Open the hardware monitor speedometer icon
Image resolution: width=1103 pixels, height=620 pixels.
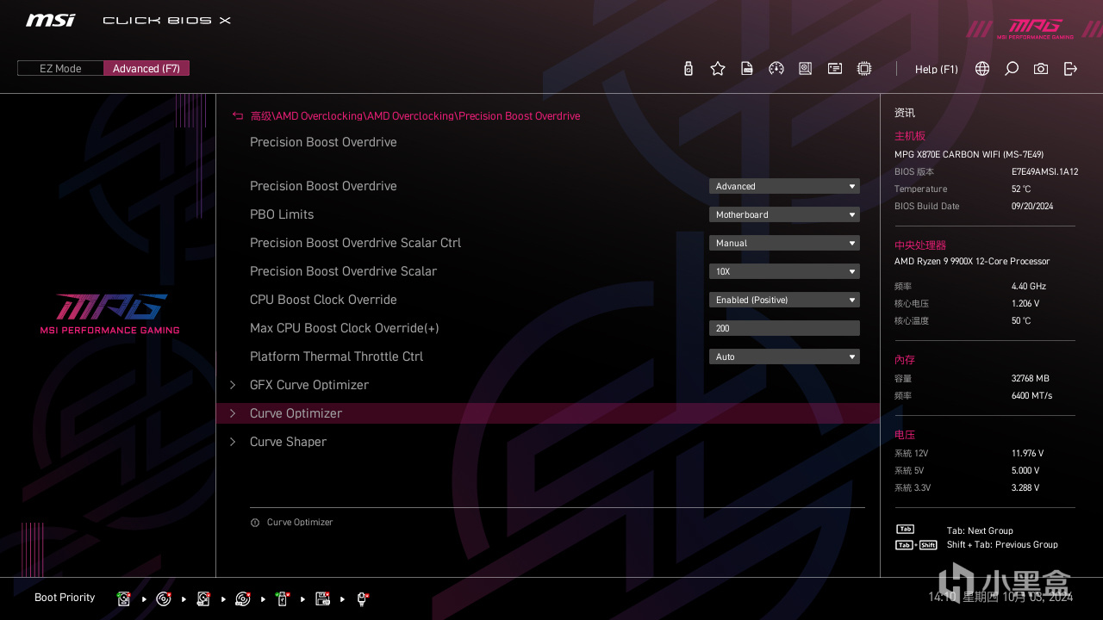[x=776, y=69]
